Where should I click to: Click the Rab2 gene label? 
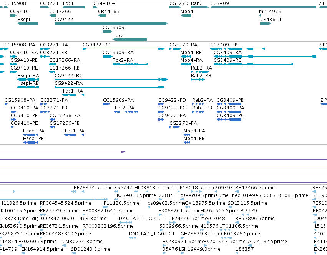point(197,3)
